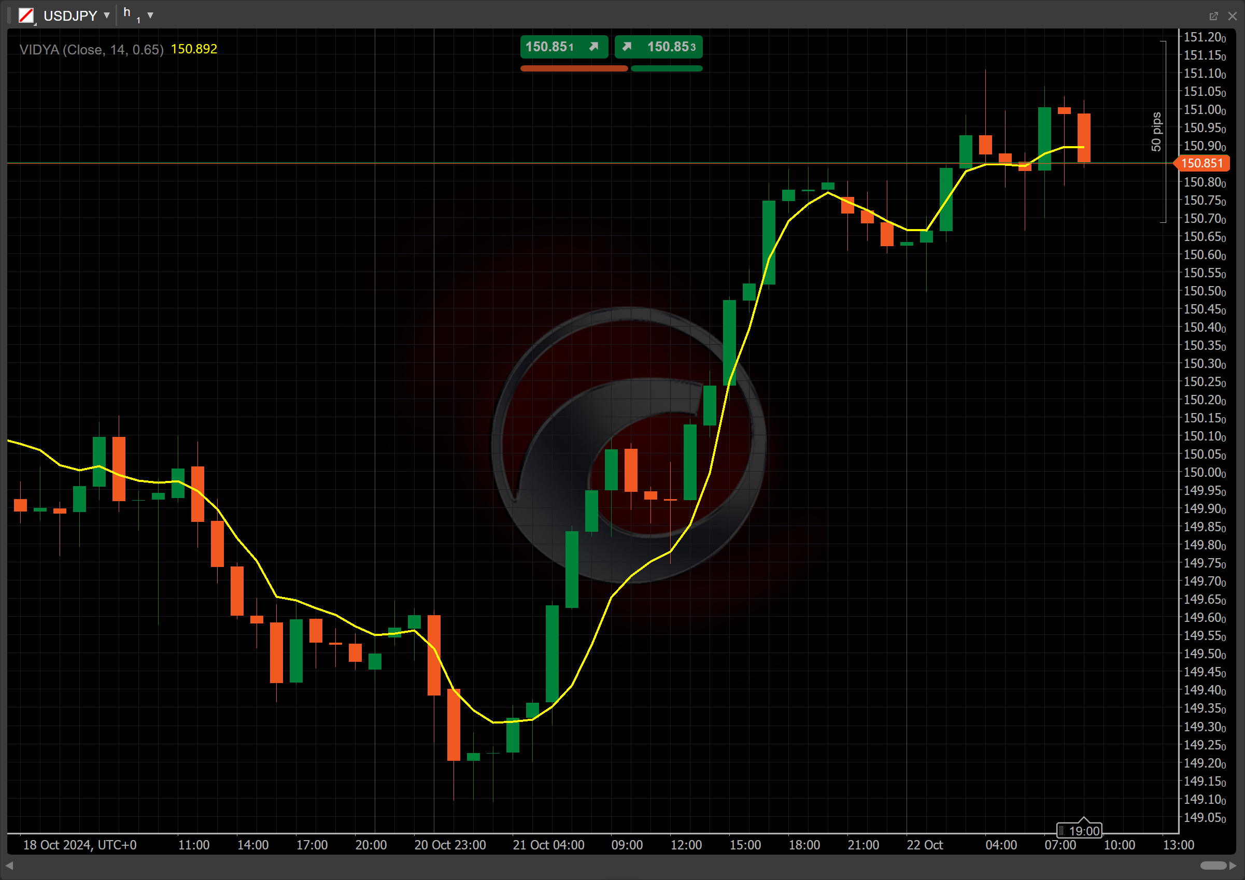Click the yellow VIDYA value 150.892
This screenshot has height=880, width=1245.
[x=193, y=49]
